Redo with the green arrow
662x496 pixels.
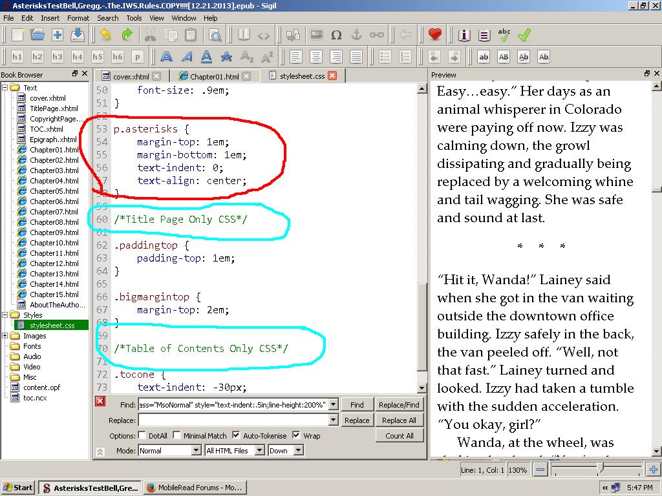(126, 35)
